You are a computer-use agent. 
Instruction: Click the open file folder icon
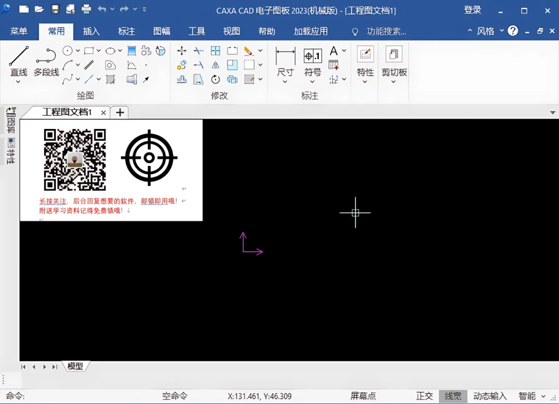point(39,9)
